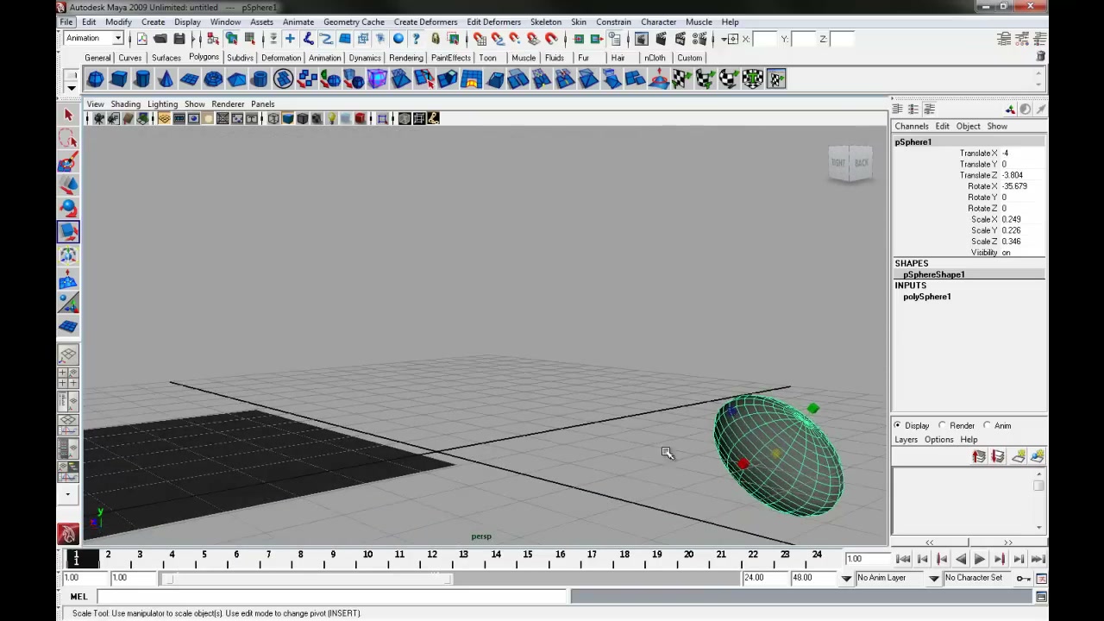Viewport: 1104px width, 621px height.
Task: Choose the Soft Modification tool
Action: tap(68, 280)
